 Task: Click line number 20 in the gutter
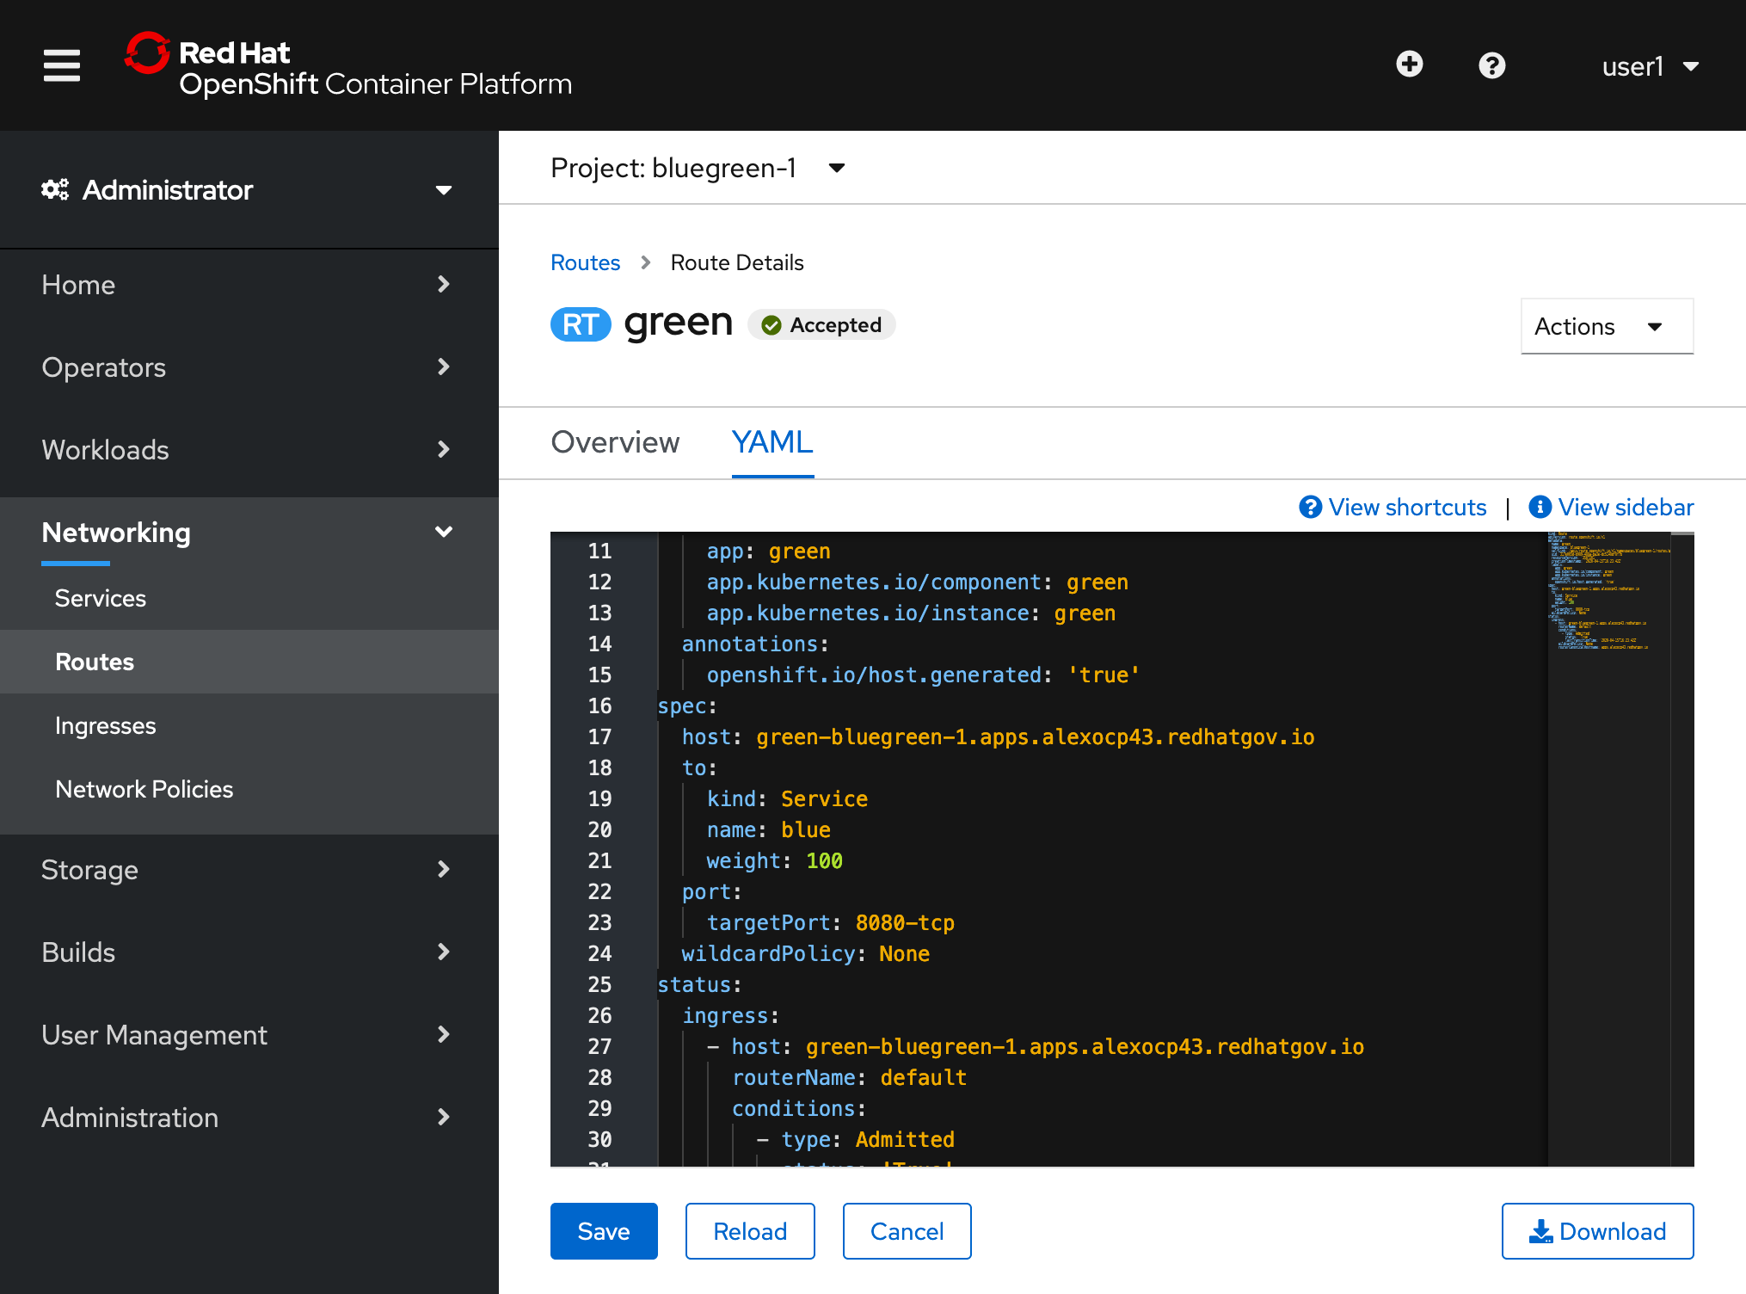pyautogui.click(x=599, y=830)
